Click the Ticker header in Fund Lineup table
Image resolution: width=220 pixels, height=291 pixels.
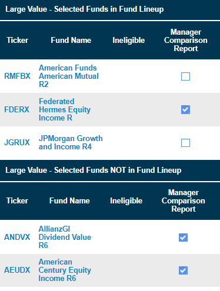tap(18, 40)
